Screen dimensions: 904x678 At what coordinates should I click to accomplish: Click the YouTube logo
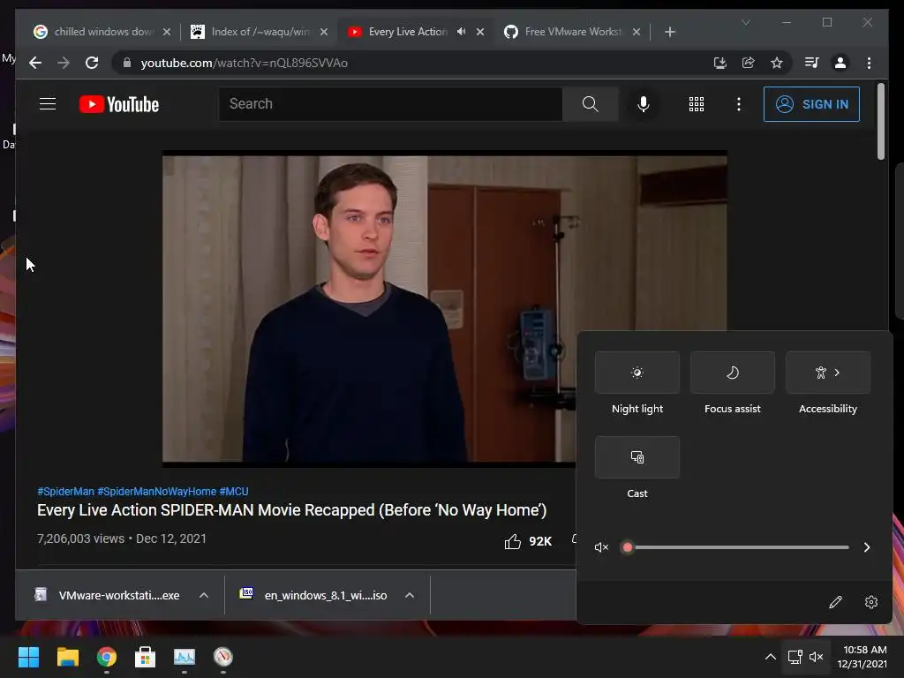click(119, 104)
